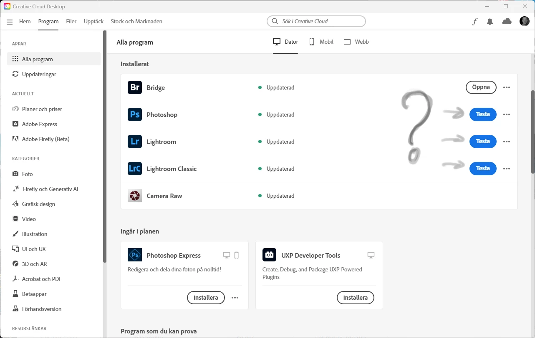Click the UI och UX devices icon

(x=15, y=249)
